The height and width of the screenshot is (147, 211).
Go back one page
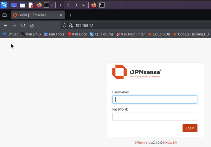6,26
